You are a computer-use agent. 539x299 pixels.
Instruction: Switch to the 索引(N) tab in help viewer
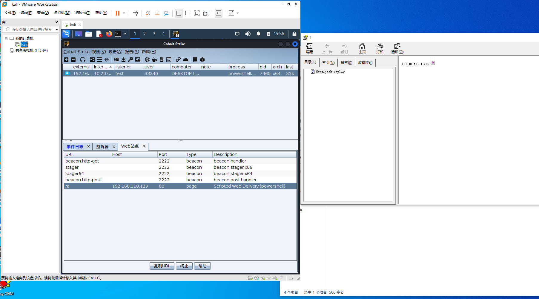328,63
